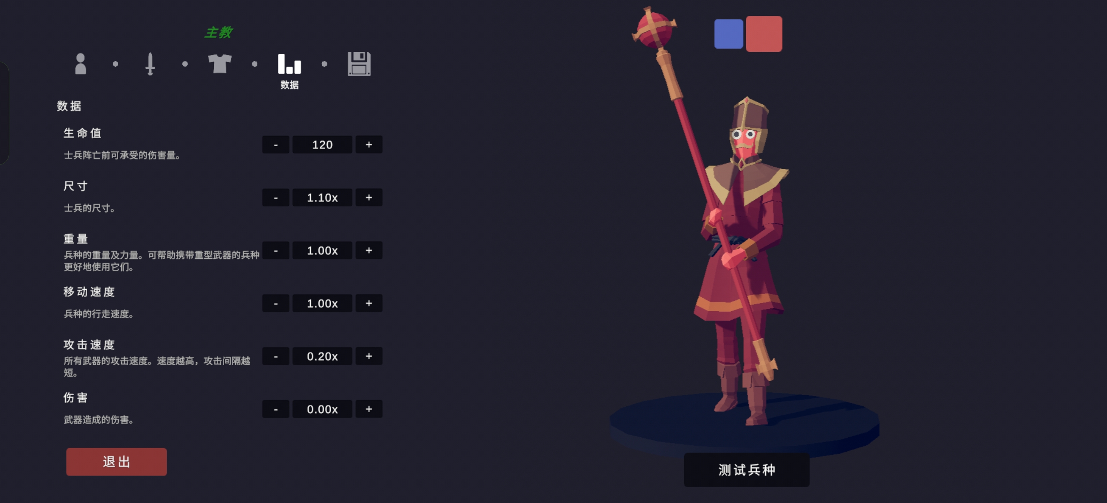Click the 生命值 value field showing 120
This screenshot has height=503, width=1107.
(x=322, y=145)
